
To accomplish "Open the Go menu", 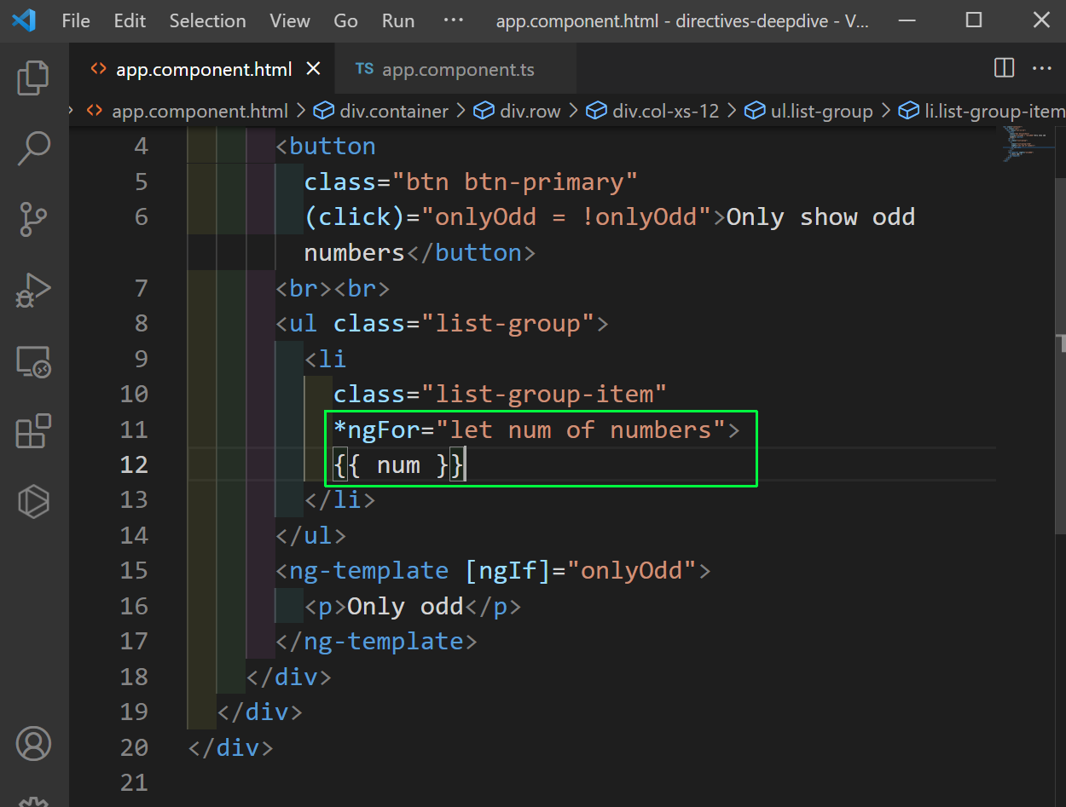I will click(345, 20).
